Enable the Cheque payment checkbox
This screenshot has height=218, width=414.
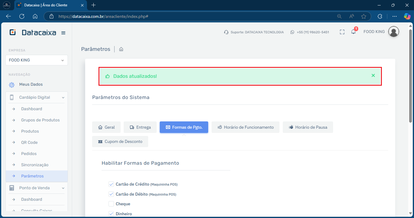coord(111,204)
